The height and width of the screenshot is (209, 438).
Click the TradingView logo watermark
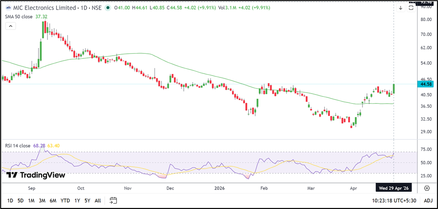(36, 175)
